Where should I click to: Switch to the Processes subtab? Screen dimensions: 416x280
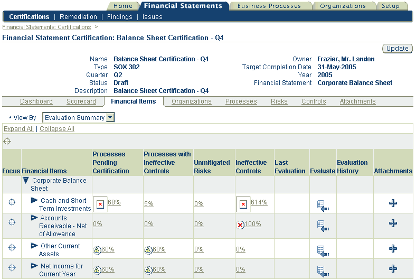(x=241, y=101)
